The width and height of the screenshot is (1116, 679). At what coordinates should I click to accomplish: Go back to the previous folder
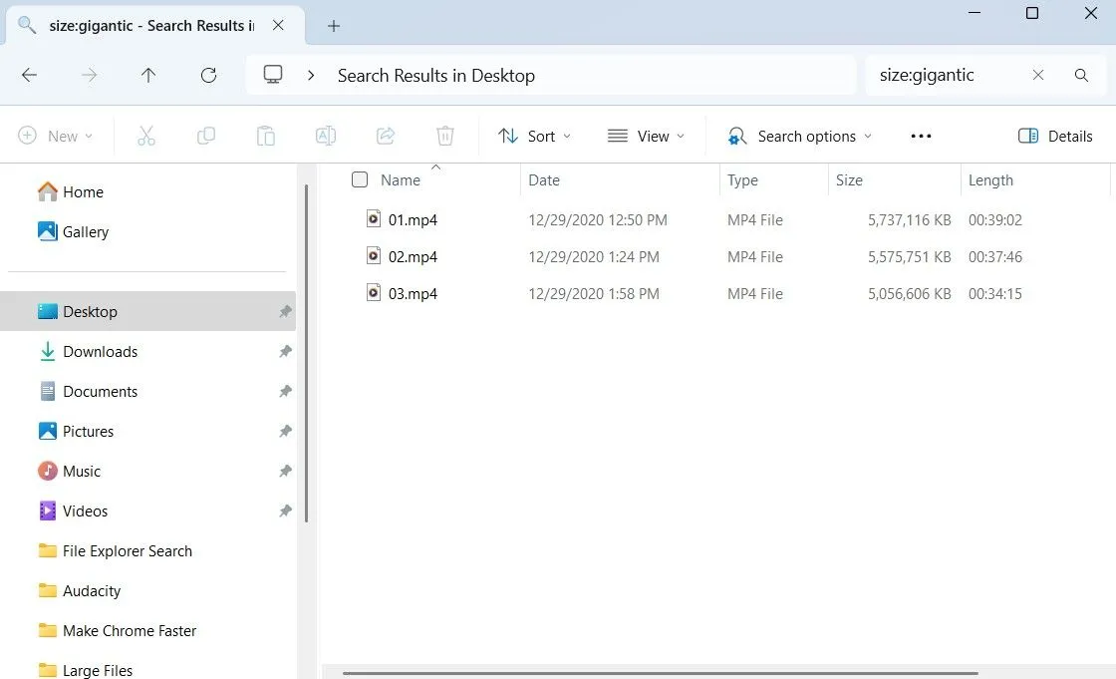[29, 75]
